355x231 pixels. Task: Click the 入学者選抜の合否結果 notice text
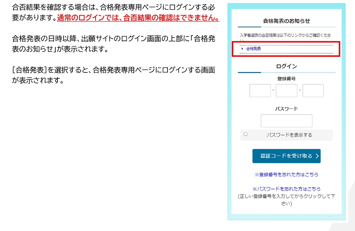click(285, 37)
